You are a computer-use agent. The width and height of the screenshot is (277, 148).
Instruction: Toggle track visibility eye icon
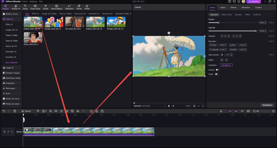pyautogui.click(x=8, y=131)
